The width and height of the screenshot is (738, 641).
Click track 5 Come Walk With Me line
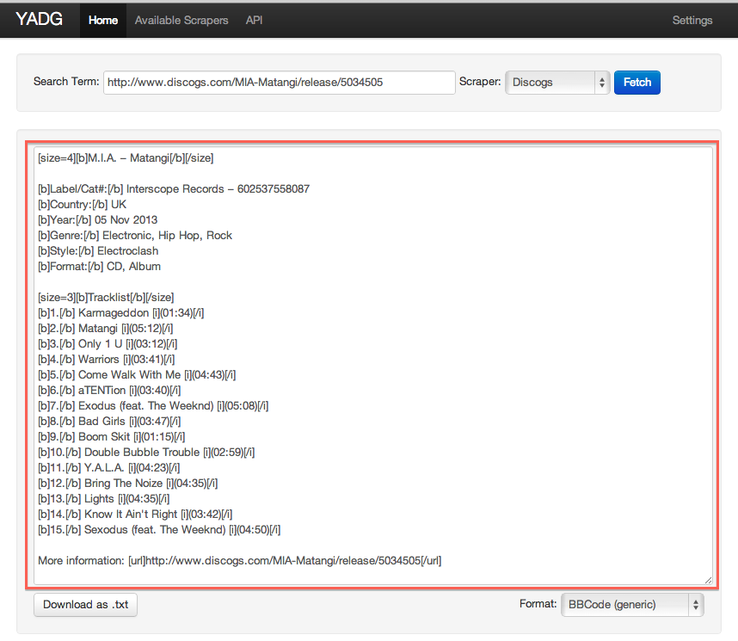click(137, 375)
